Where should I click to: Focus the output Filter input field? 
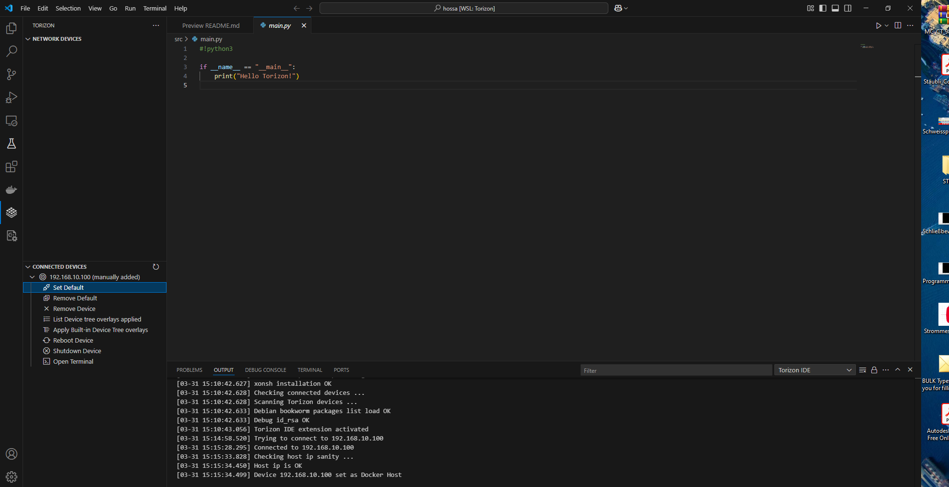[x=676, y=370]
